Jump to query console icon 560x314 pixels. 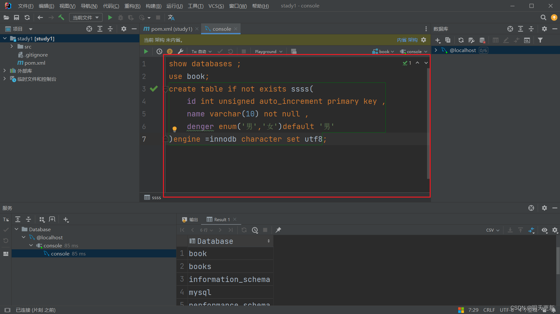click(527, 40)
